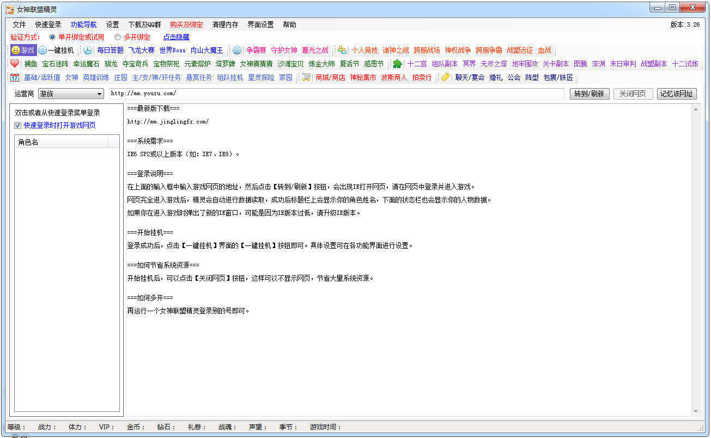Click the globe icon before 争霸赛
The width and height of the screenshot is (711, 438).
(237, 50)
